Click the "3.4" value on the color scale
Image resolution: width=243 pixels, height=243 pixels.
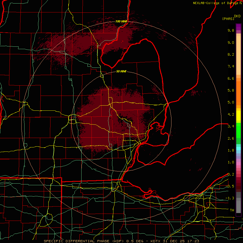(231, 126)
